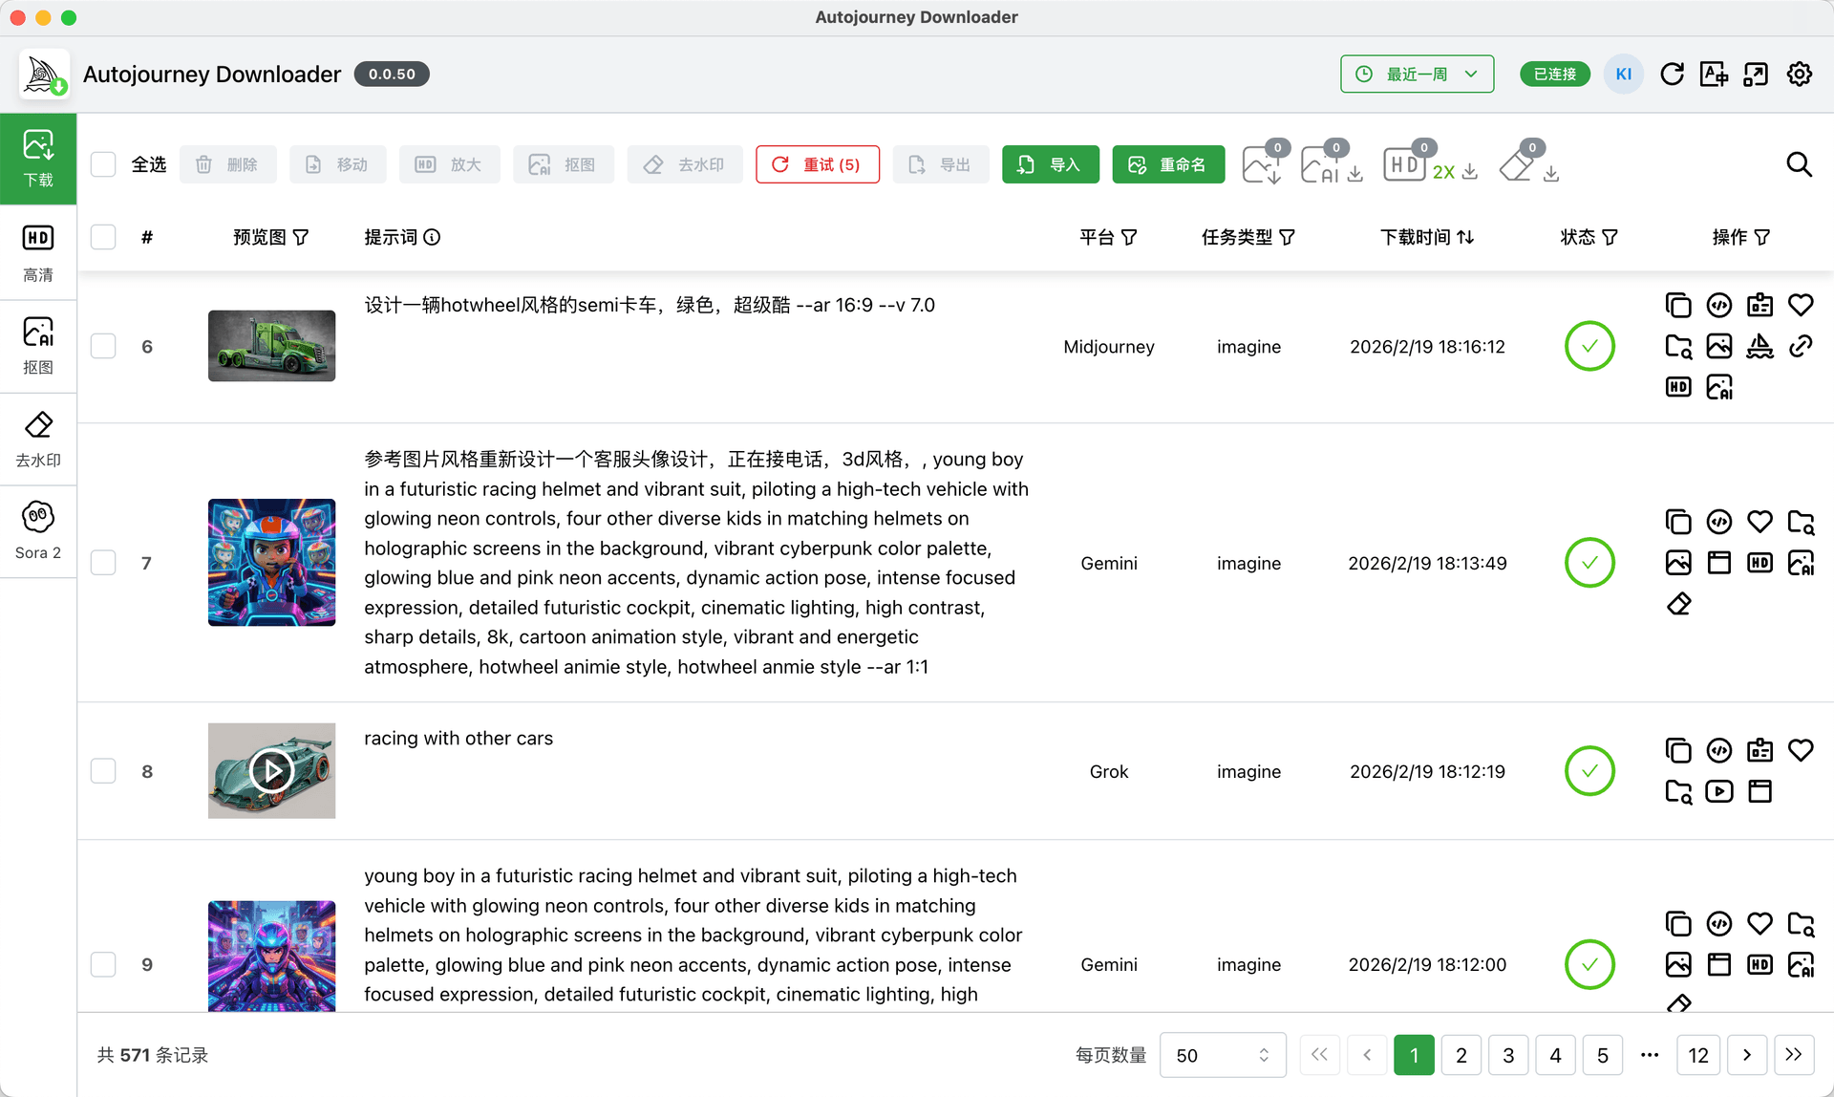Check the 全选 select-all checkbox

103,163
